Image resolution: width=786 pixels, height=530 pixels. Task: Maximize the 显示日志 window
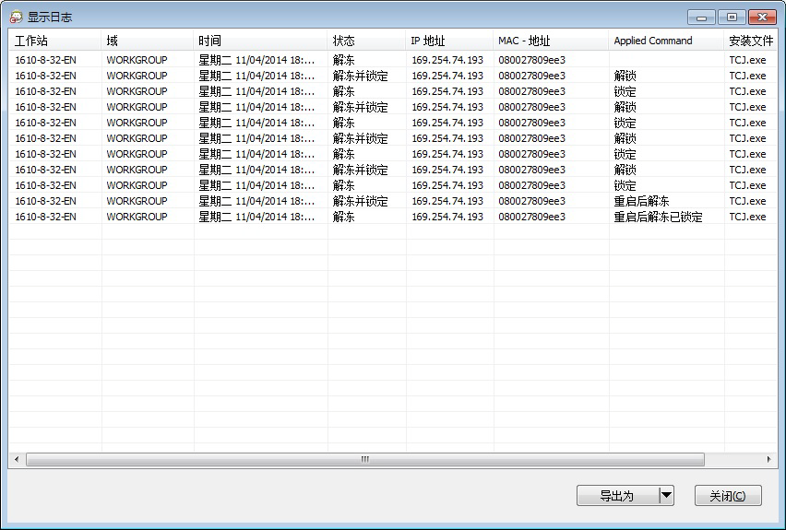pos(732,18)
